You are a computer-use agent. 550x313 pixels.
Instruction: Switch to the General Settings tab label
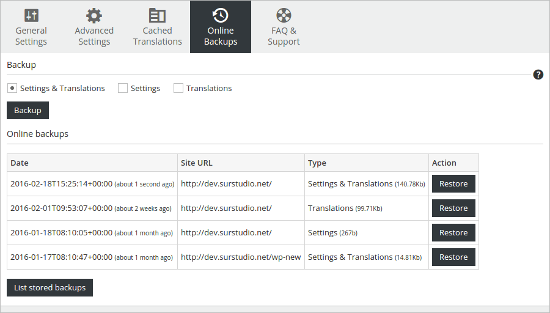tap(31, 36)
